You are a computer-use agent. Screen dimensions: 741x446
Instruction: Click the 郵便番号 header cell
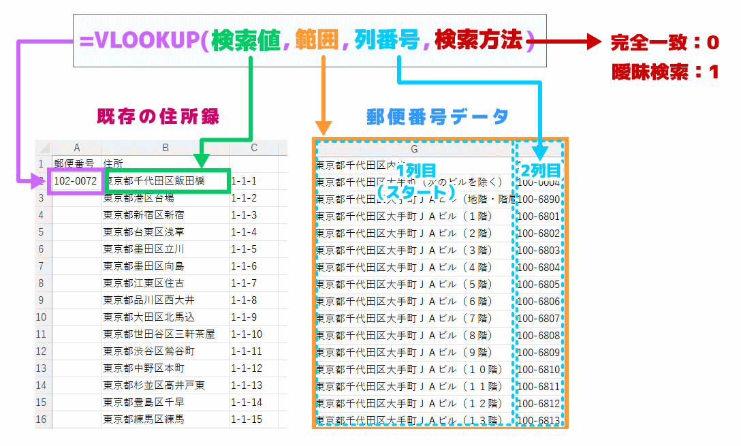[76, 164]
